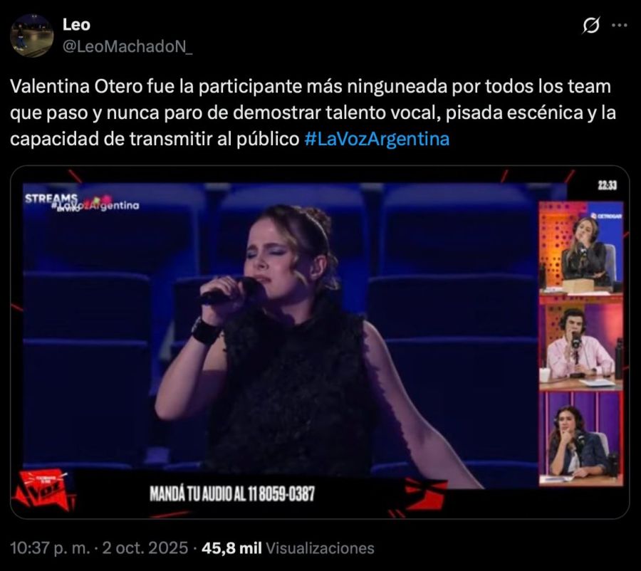
Task: Click the top streamer webcam panel
Action: click(x=581, y=248)
